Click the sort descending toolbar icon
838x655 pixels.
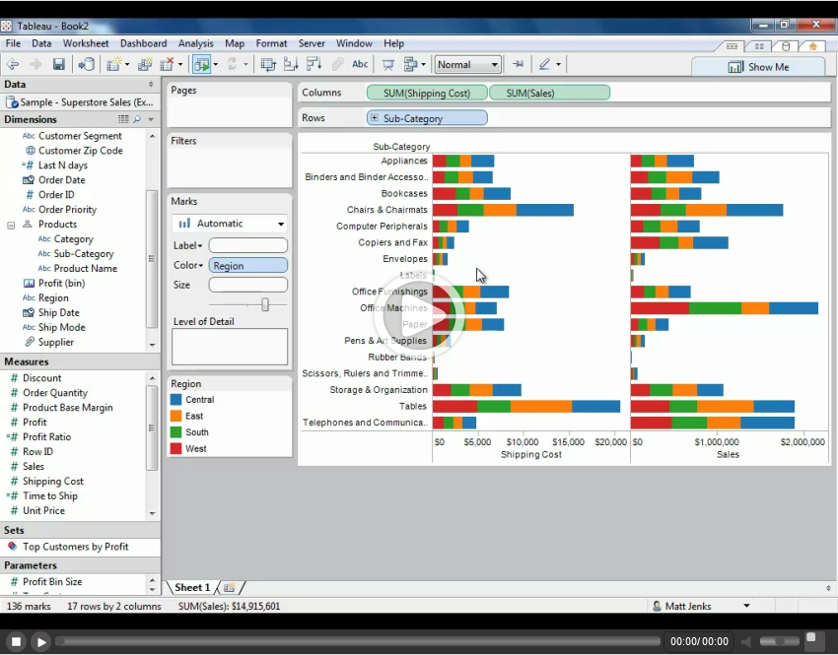pyautogui.click(x=314, y=65)
